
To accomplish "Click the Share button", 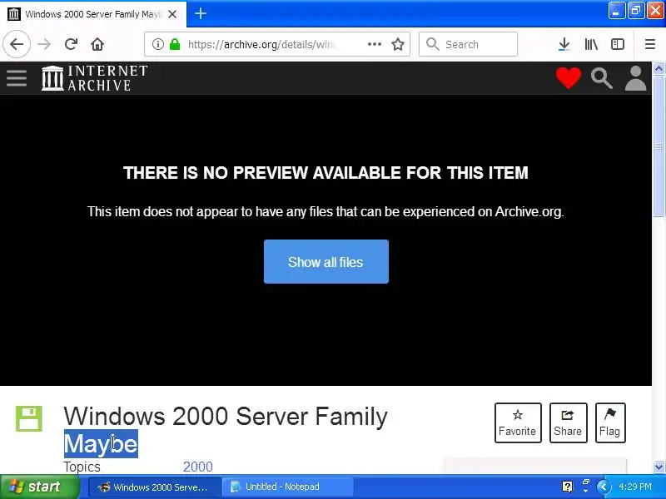I will (568, 422).
